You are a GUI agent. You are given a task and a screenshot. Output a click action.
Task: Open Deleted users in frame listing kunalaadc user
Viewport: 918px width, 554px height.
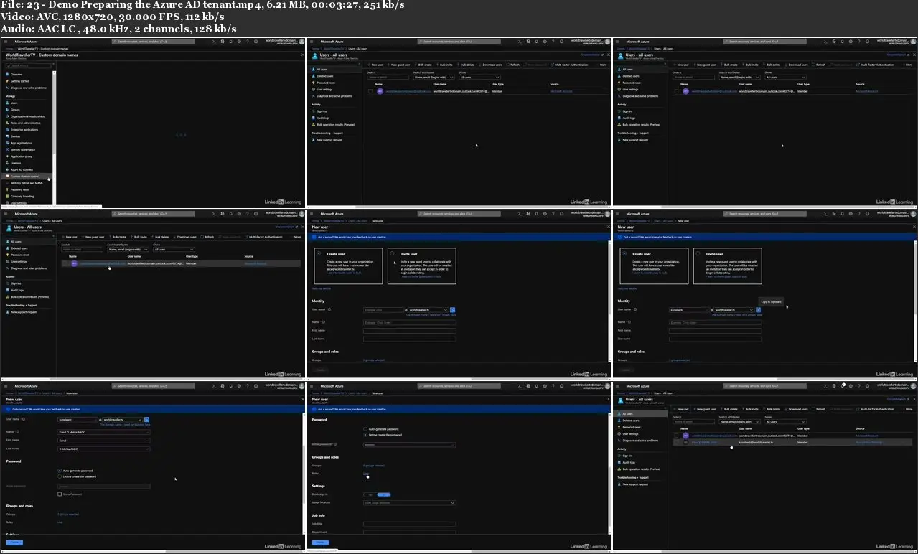coord(629,421)
